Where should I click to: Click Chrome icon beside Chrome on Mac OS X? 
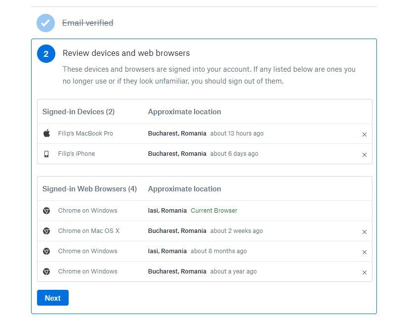tap(46, 230)
